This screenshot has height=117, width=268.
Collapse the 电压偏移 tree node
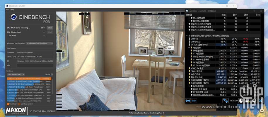[189, 48]
